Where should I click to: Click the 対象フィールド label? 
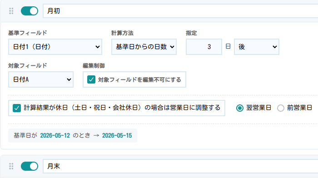pyautogui.click(x=28, y=66)
